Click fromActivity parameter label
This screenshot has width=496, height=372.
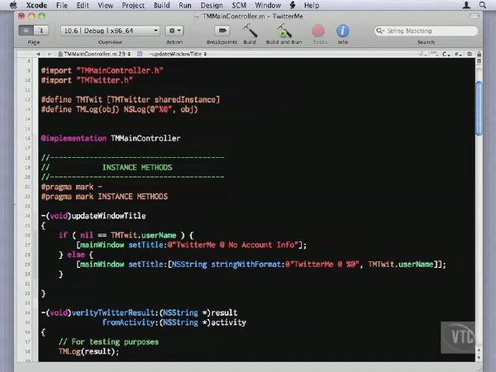pos(130,322)
